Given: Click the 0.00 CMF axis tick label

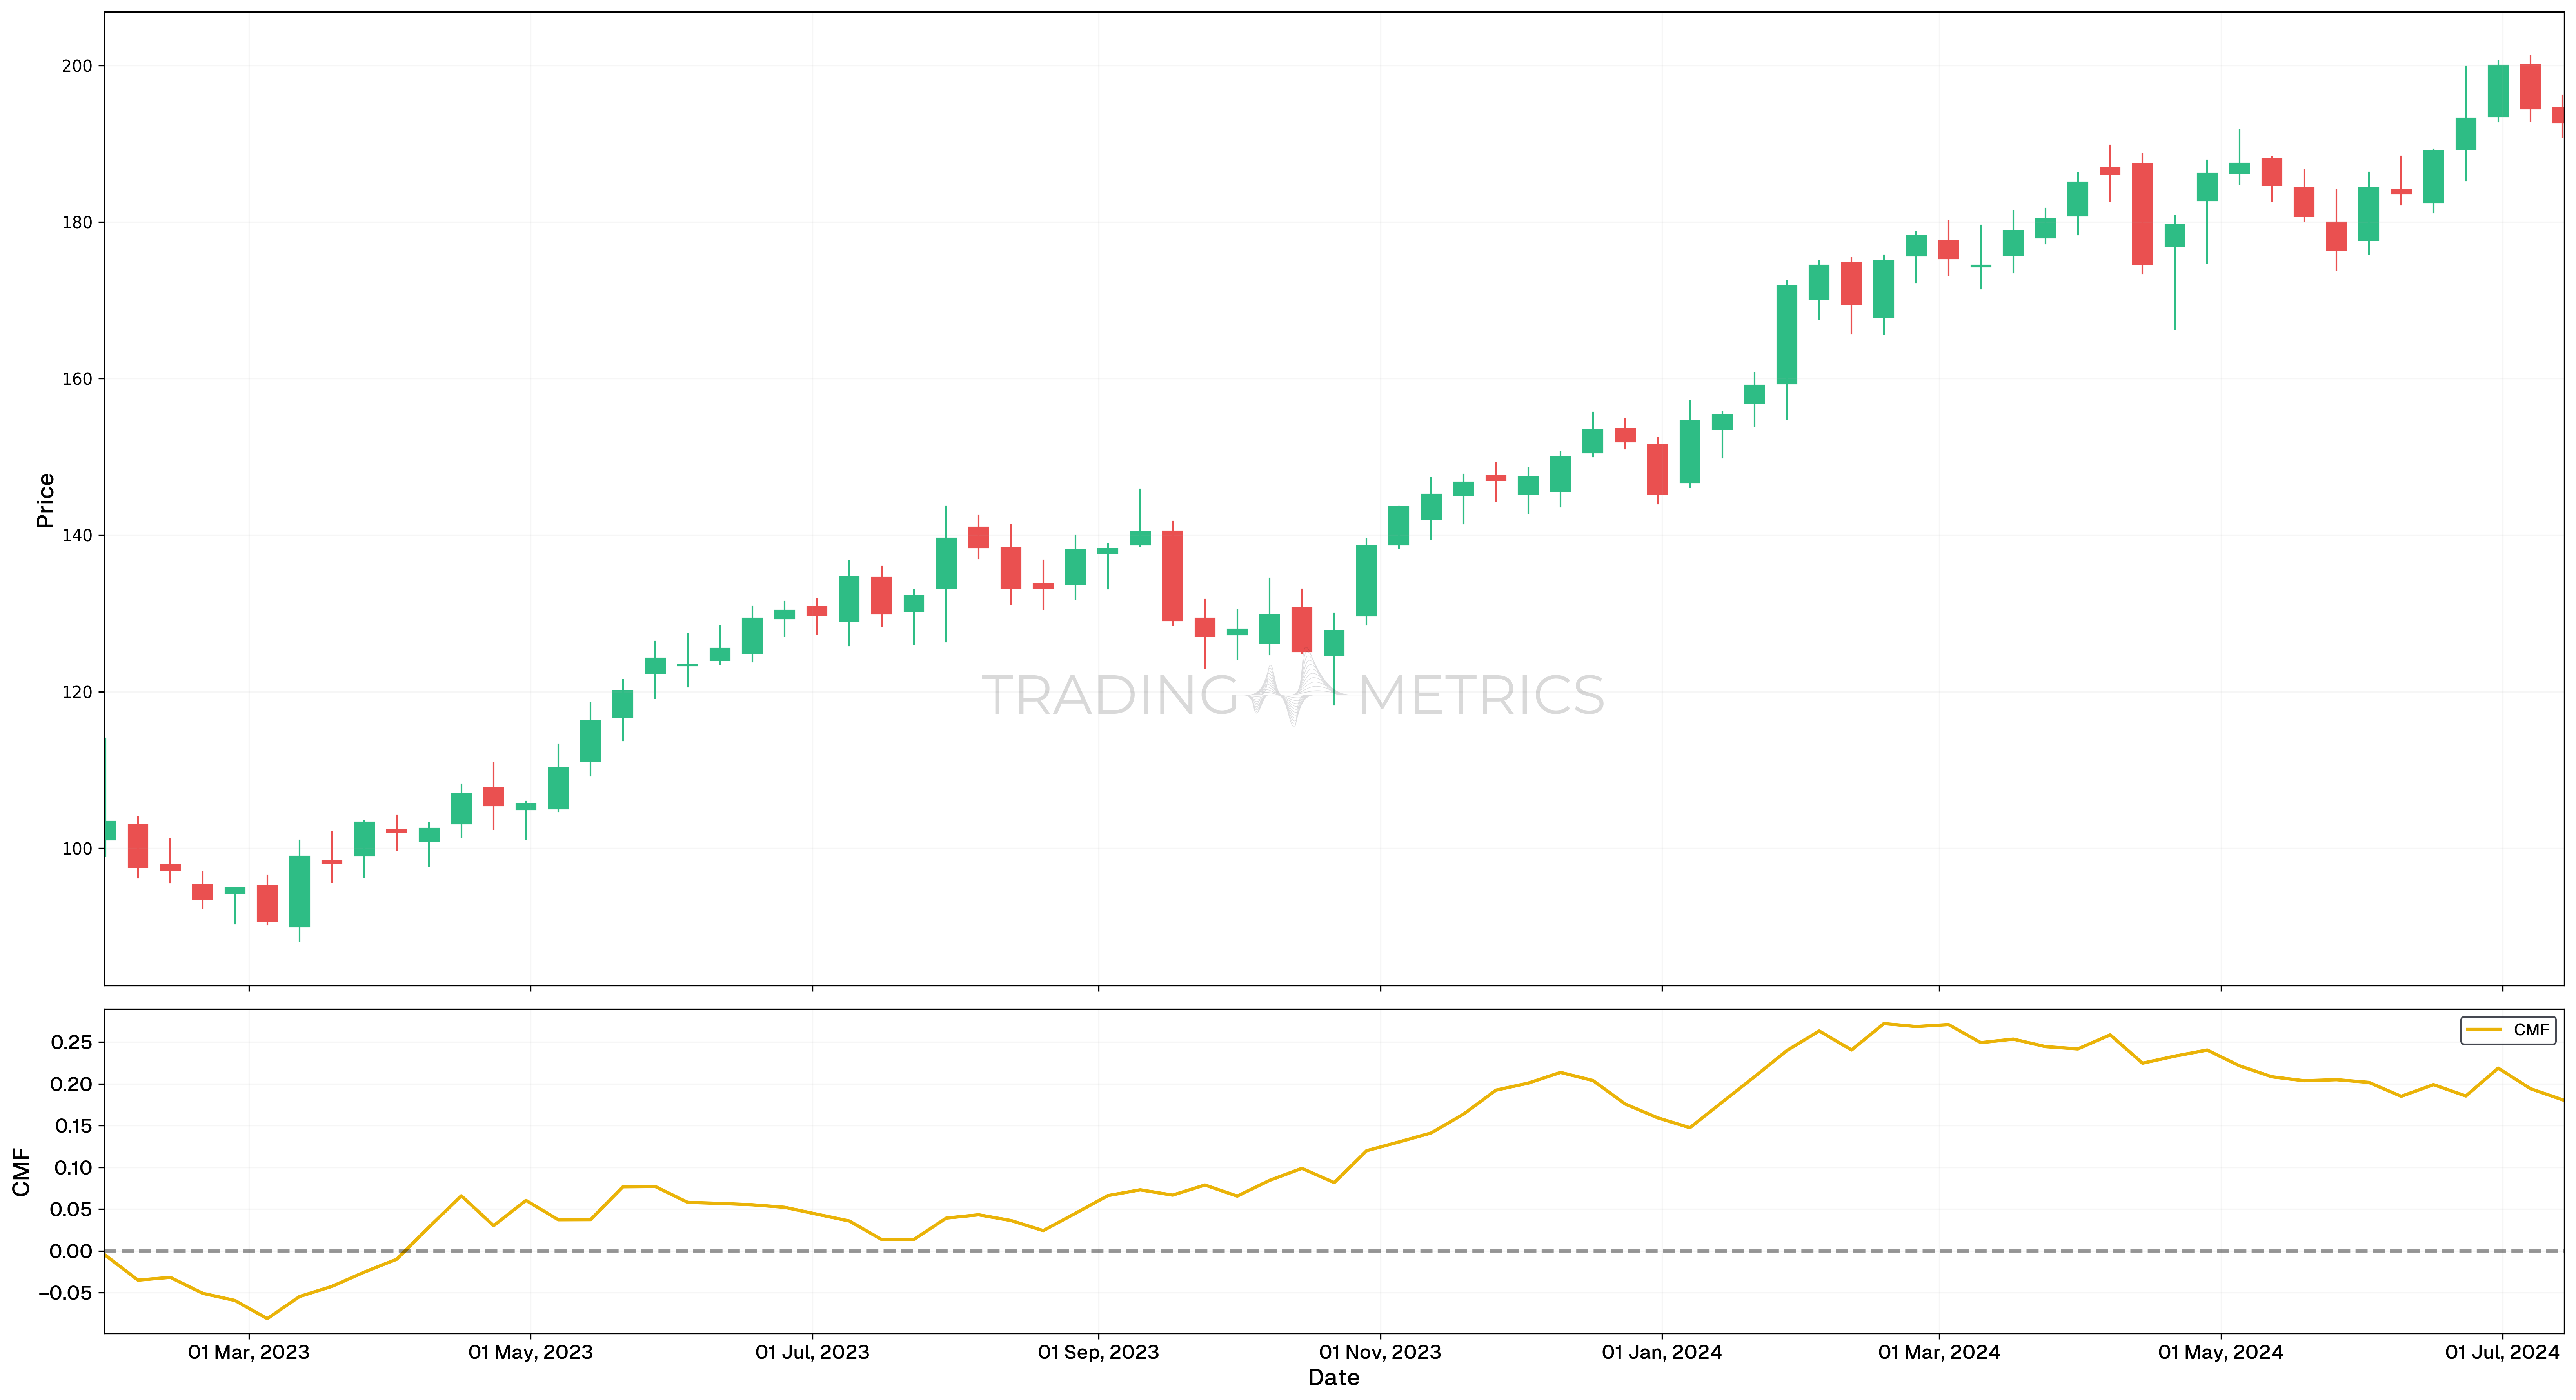Looking at the screenshot, I should tap(71, 1251).
